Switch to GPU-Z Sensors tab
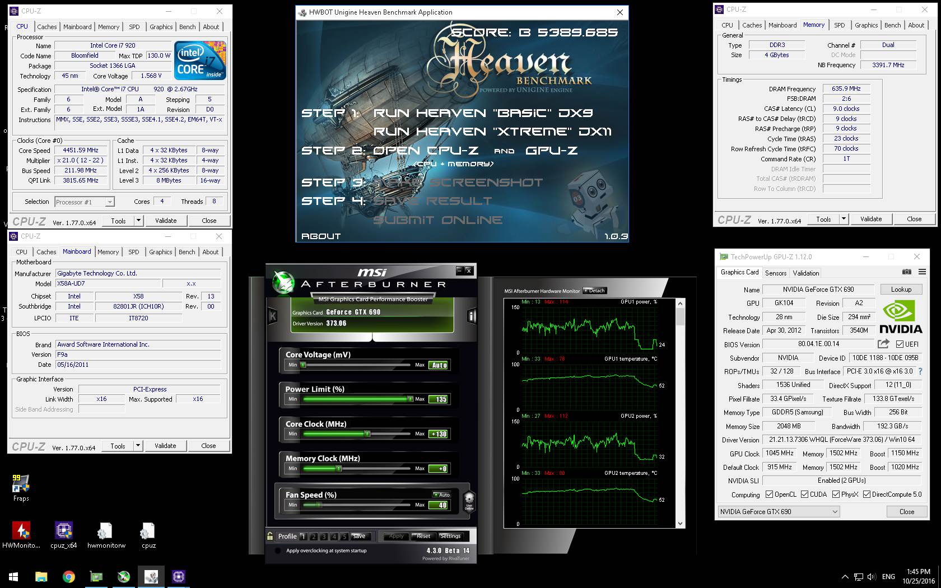Screen dimensions: 941x588 pos(776,273)
